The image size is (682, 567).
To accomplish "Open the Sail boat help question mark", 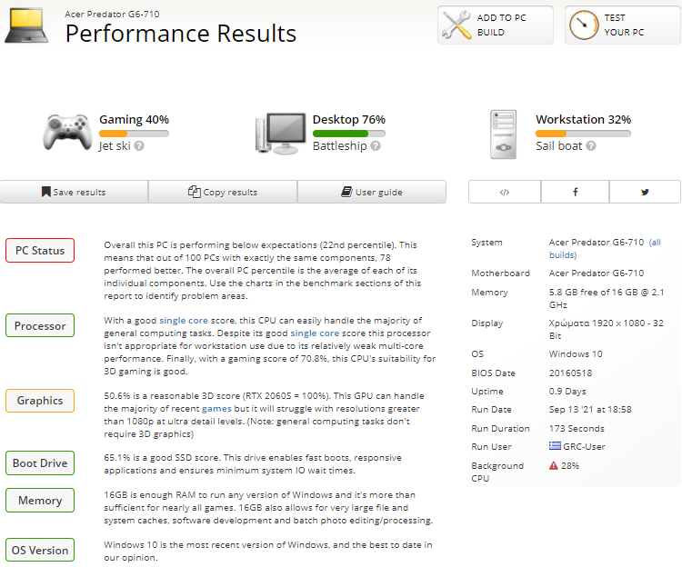I will click(591, 146).
